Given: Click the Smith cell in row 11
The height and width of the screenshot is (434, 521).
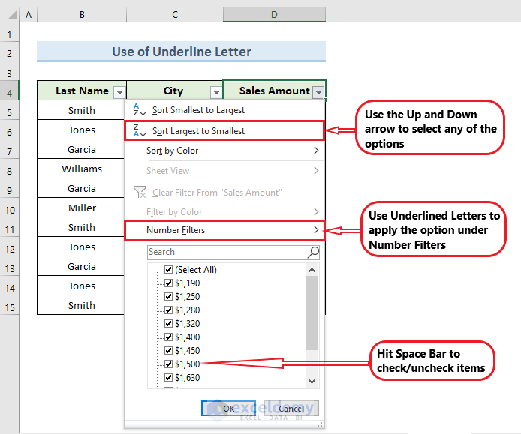Looking at the screenshot, I should point(82,228).
